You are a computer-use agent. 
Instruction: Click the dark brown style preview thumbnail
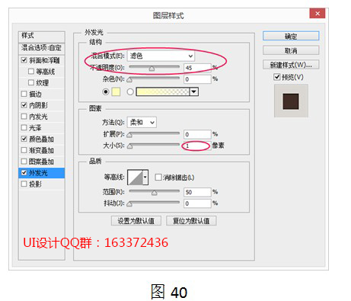[x=291, y=101]
